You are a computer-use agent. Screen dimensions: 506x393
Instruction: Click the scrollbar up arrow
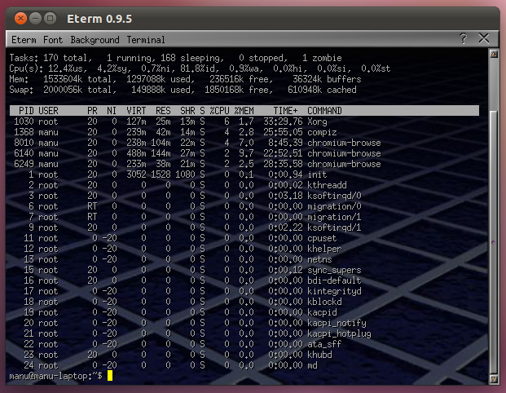(494, 54)
